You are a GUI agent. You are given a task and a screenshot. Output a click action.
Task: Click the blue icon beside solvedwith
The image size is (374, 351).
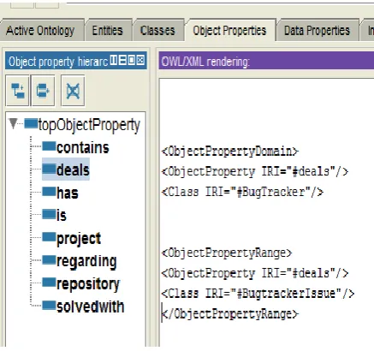tap(49, 306)
